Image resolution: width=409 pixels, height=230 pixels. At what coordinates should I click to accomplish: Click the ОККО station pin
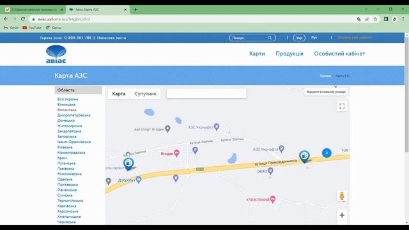(270, 171)
